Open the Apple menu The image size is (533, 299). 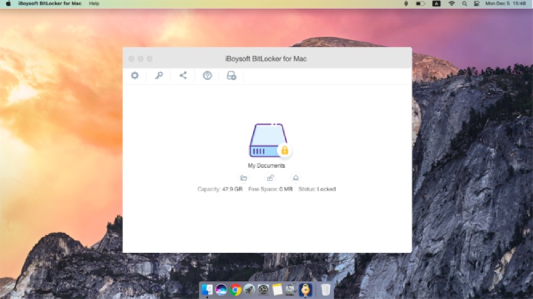8,3
